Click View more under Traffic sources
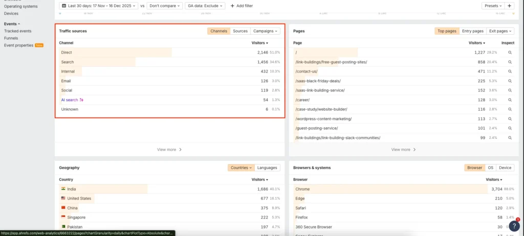Viewport: 524px width, 236px height. [x=169, y=150]
